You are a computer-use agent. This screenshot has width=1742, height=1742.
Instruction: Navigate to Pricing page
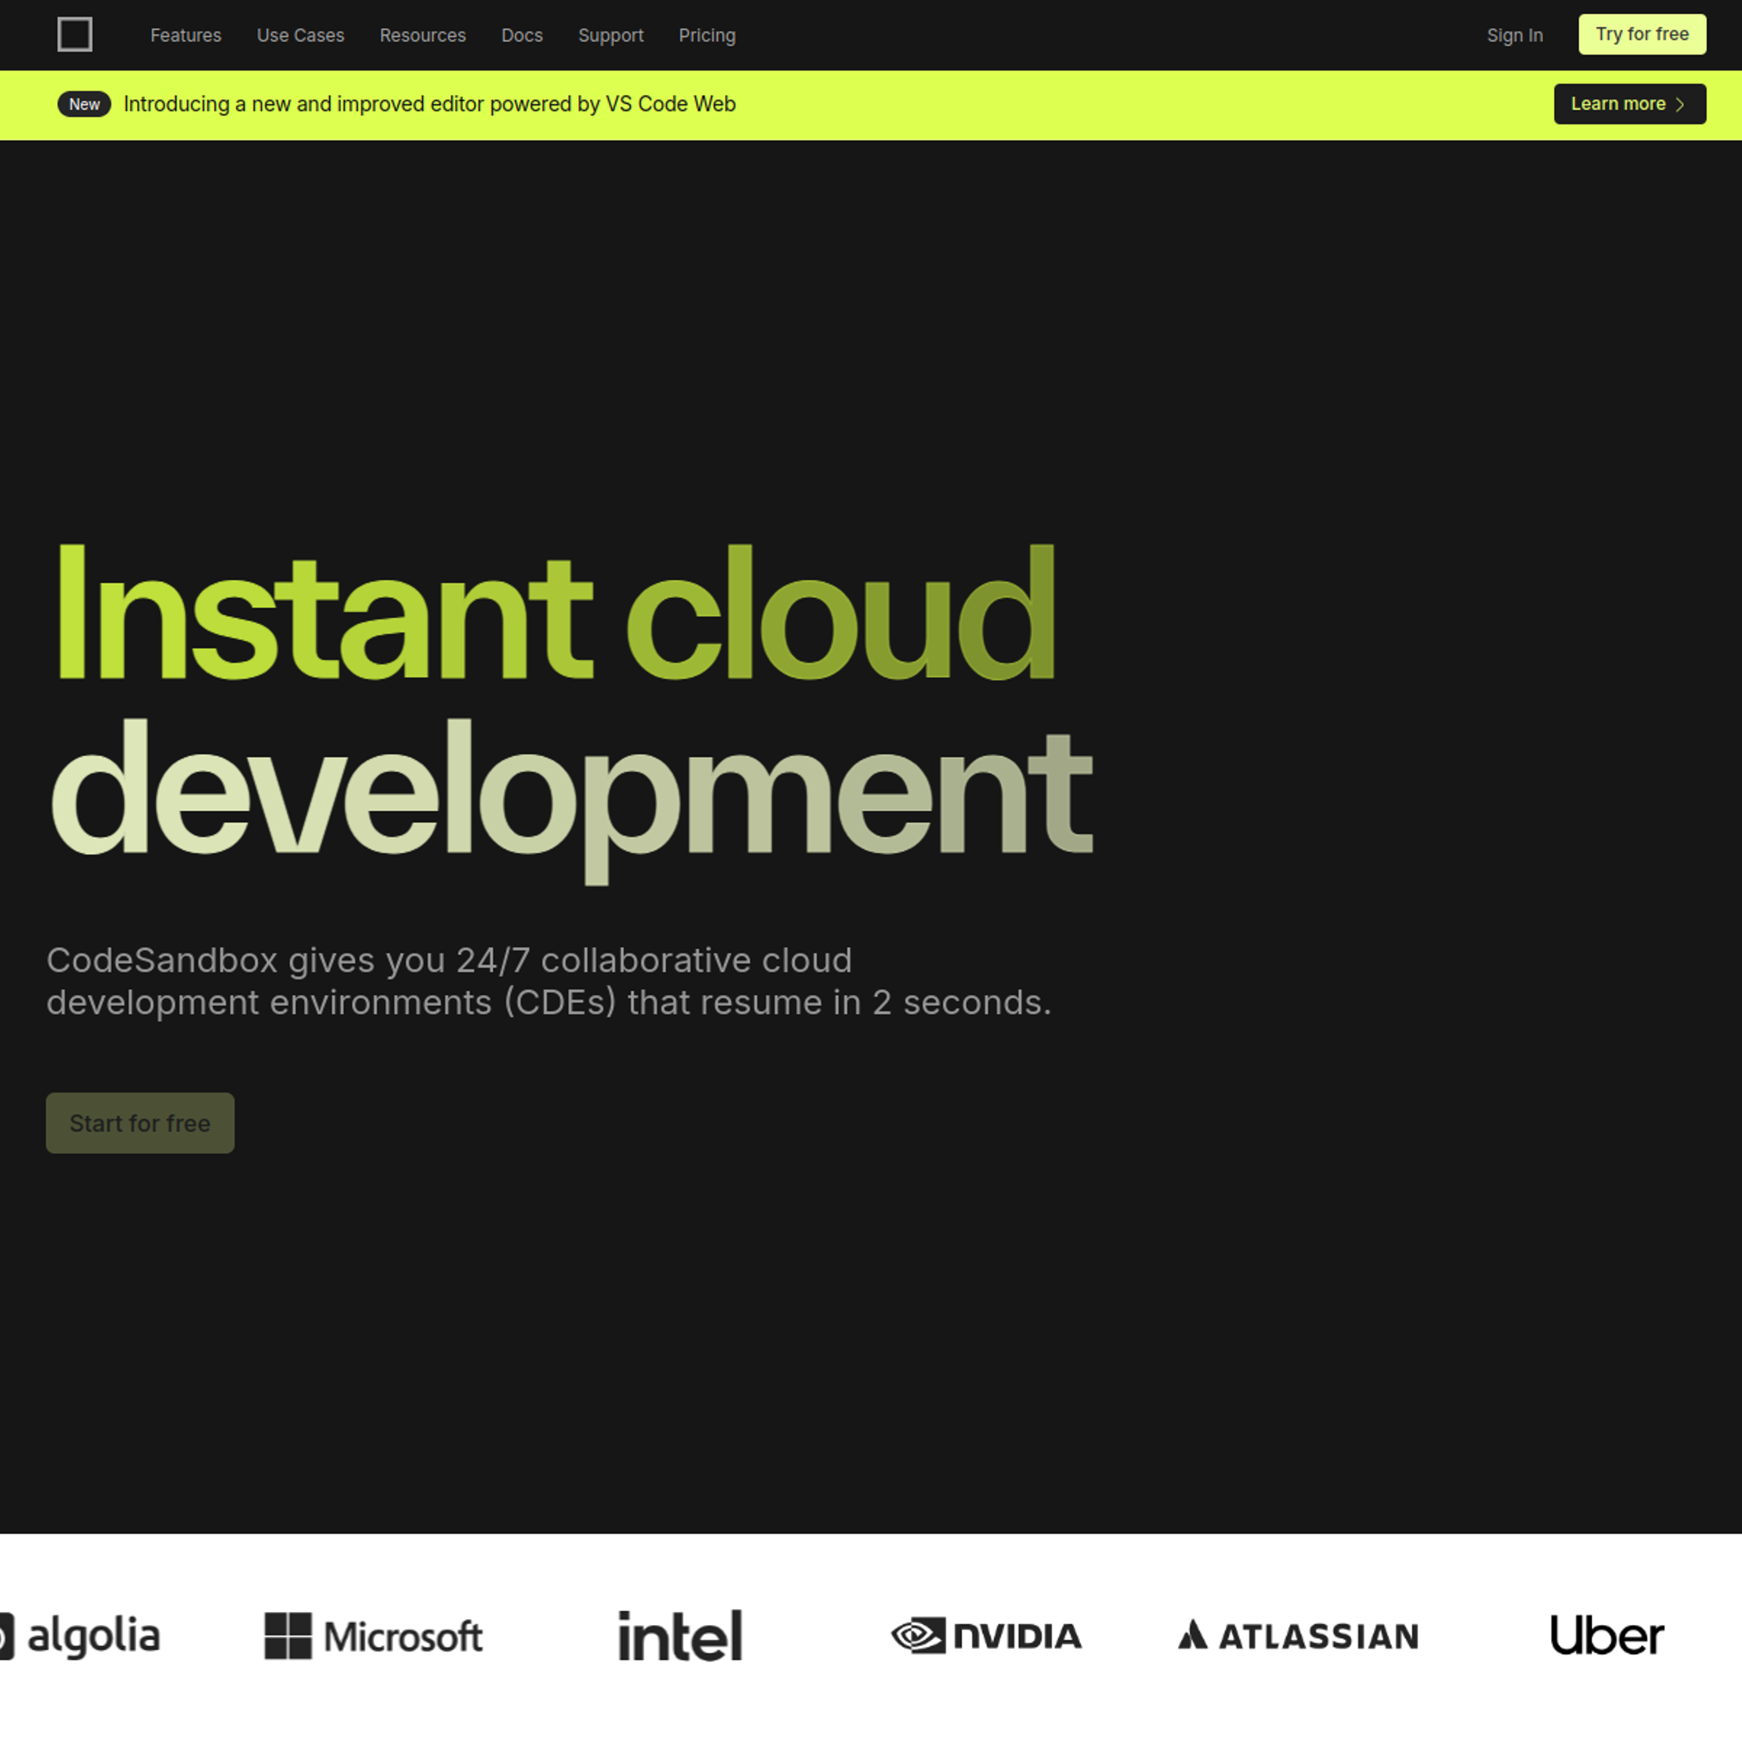tap(707, 35)
